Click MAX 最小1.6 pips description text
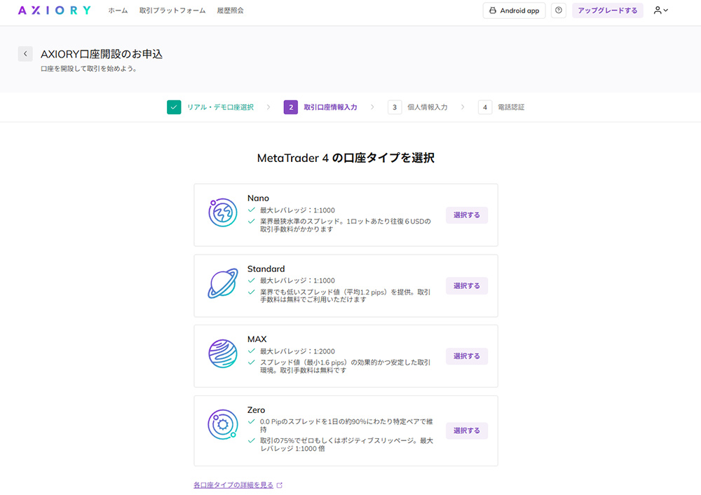Viewport: 701px width, 495px height. click(346, 366)
